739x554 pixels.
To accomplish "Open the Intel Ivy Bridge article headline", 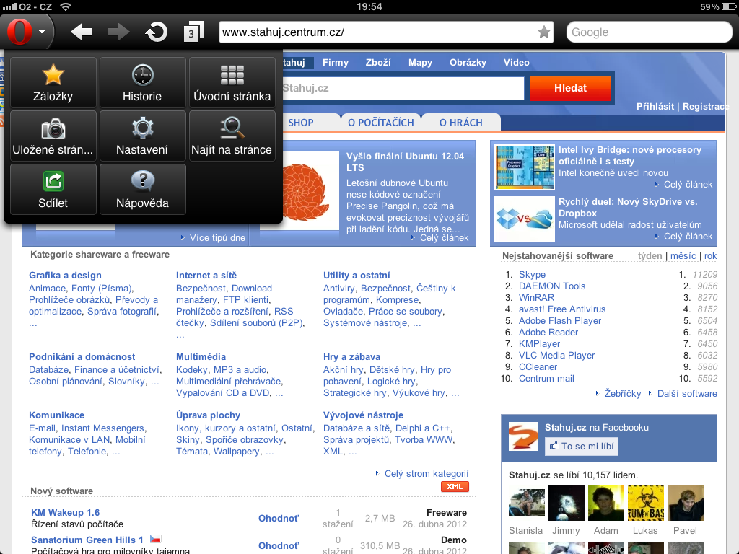I will 629,156.
